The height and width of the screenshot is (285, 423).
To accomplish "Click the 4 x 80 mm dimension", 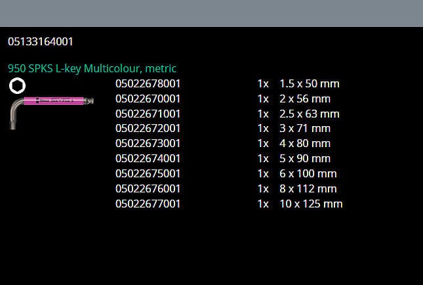I will 305,144.
